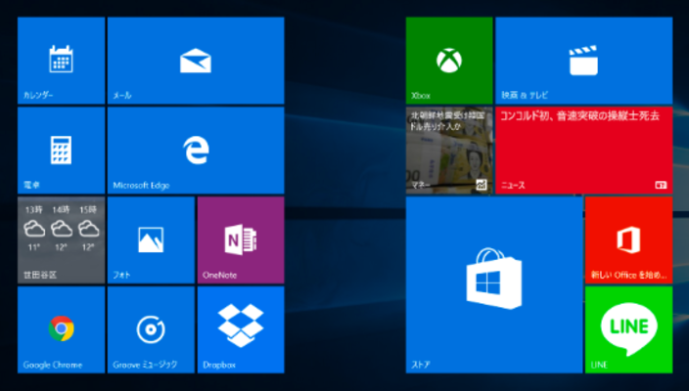Open the カレンダー calendar tile
689x391 pixels.
[x=61, y=61]
